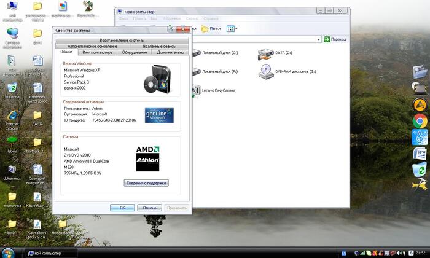Open the Корзина recycle bin on the desktop
This screenshot has width=430, height=258.
coord(12,88)
